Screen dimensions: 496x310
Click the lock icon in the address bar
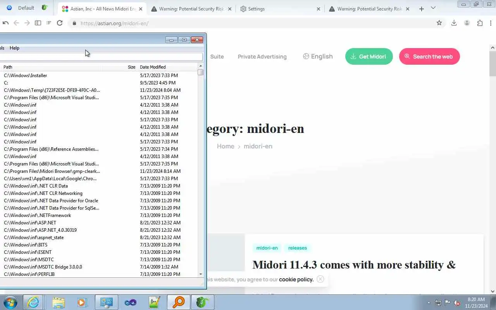pyautogui.click(x=74, y=23)
